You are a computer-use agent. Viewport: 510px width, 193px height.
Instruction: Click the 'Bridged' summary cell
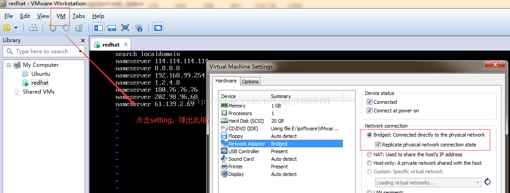tap(279, 144)
